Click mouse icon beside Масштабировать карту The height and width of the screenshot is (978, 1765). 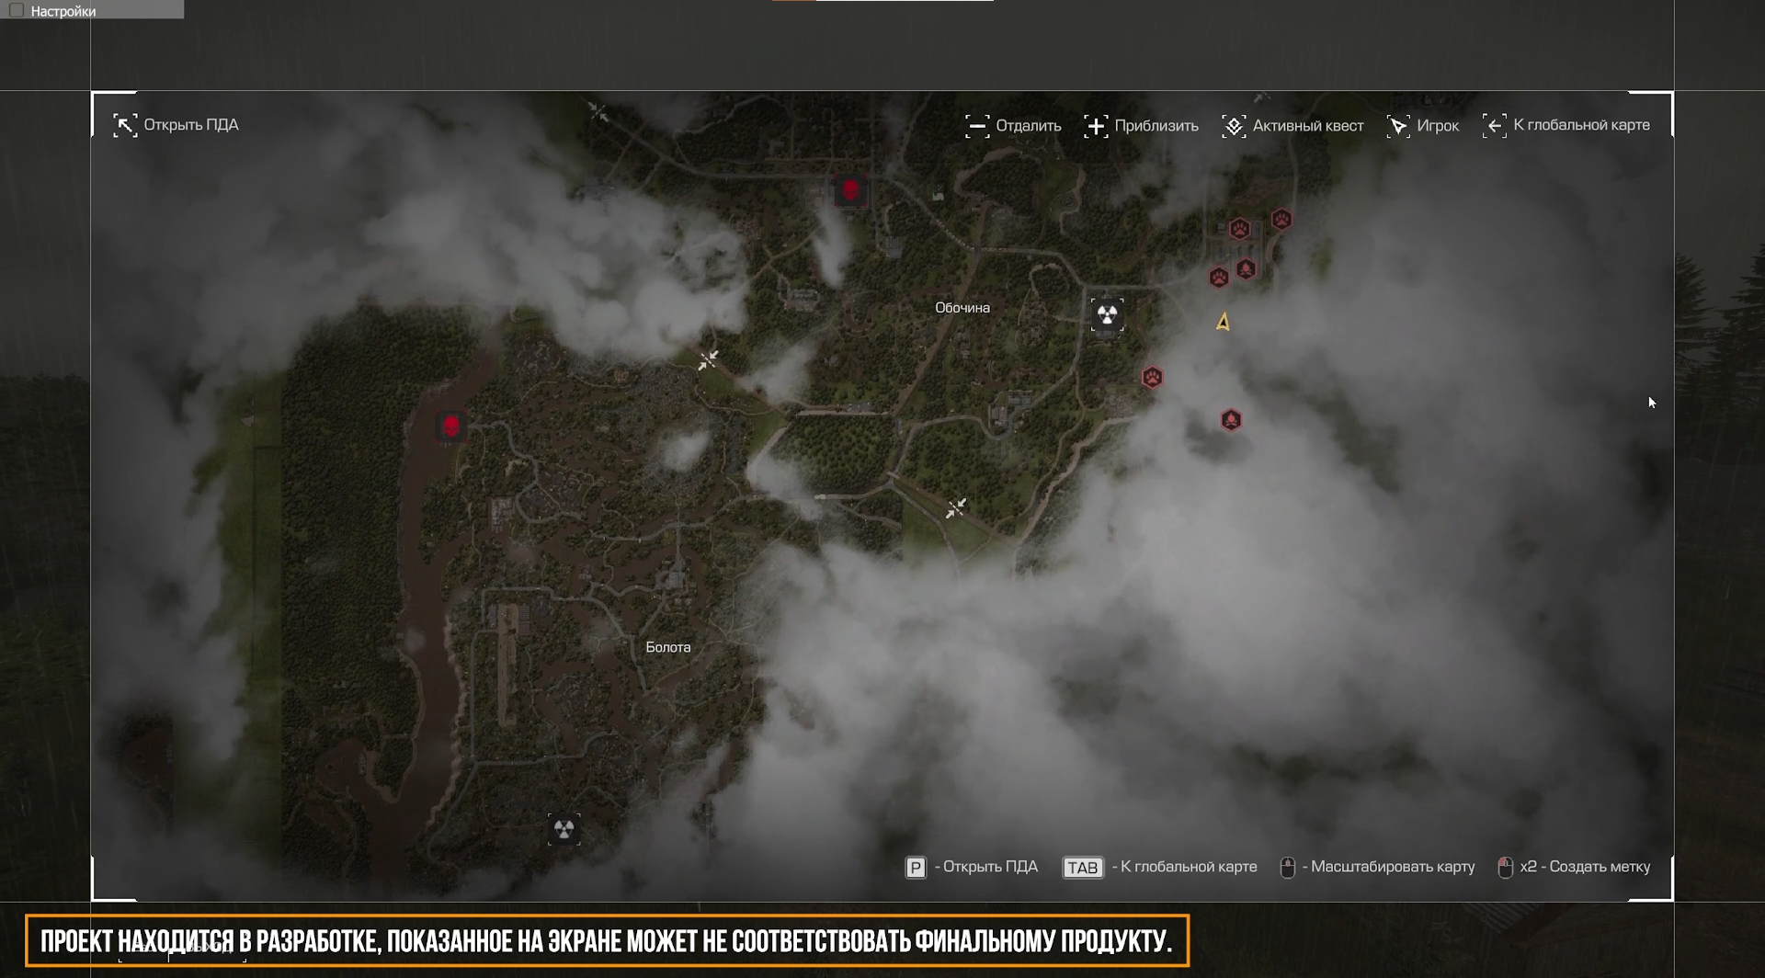1288,868
